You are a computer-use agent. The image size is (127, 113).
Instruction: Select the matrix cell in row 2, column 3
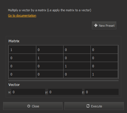click(x=77, y=58)
